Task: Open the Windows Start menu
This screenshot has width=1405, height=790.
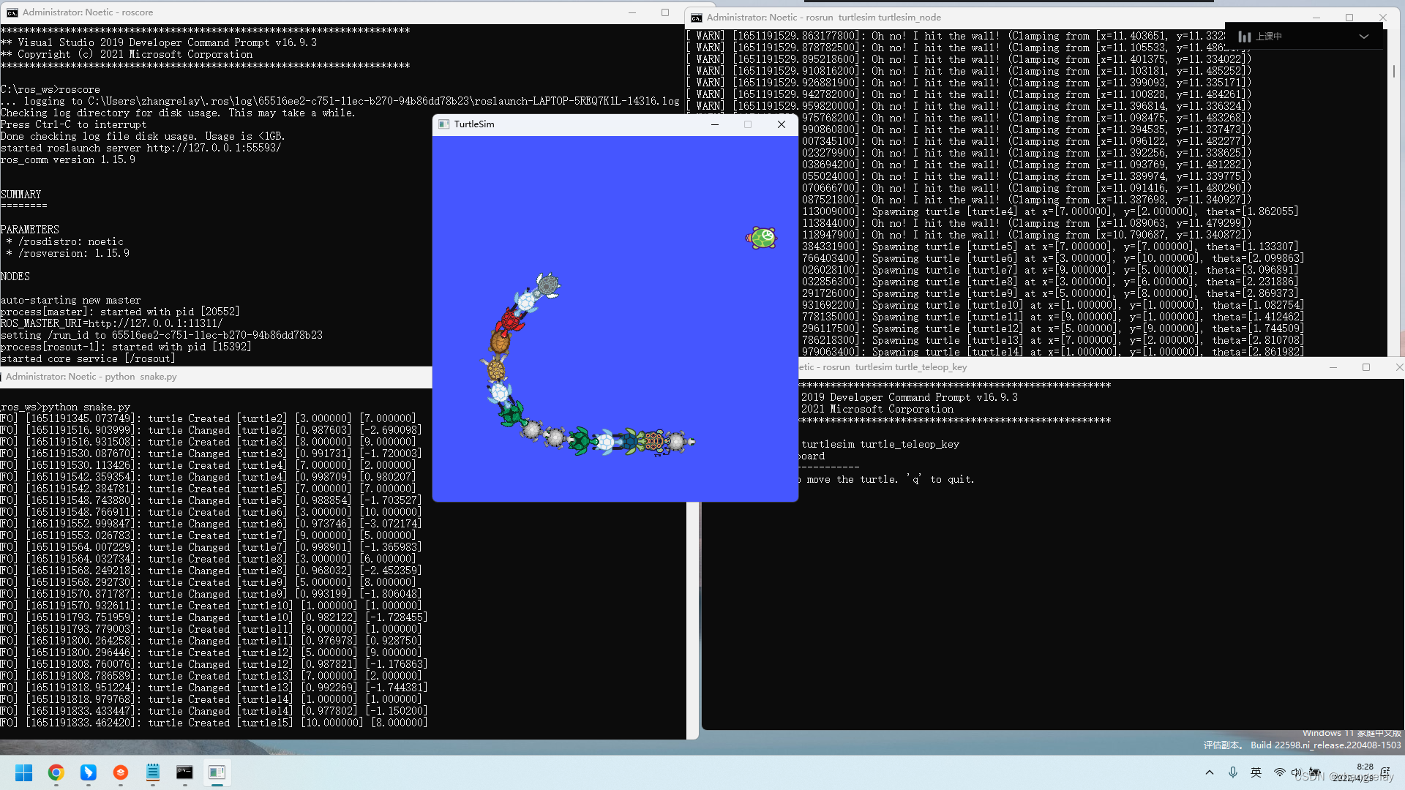Action: tap(23, 772)
